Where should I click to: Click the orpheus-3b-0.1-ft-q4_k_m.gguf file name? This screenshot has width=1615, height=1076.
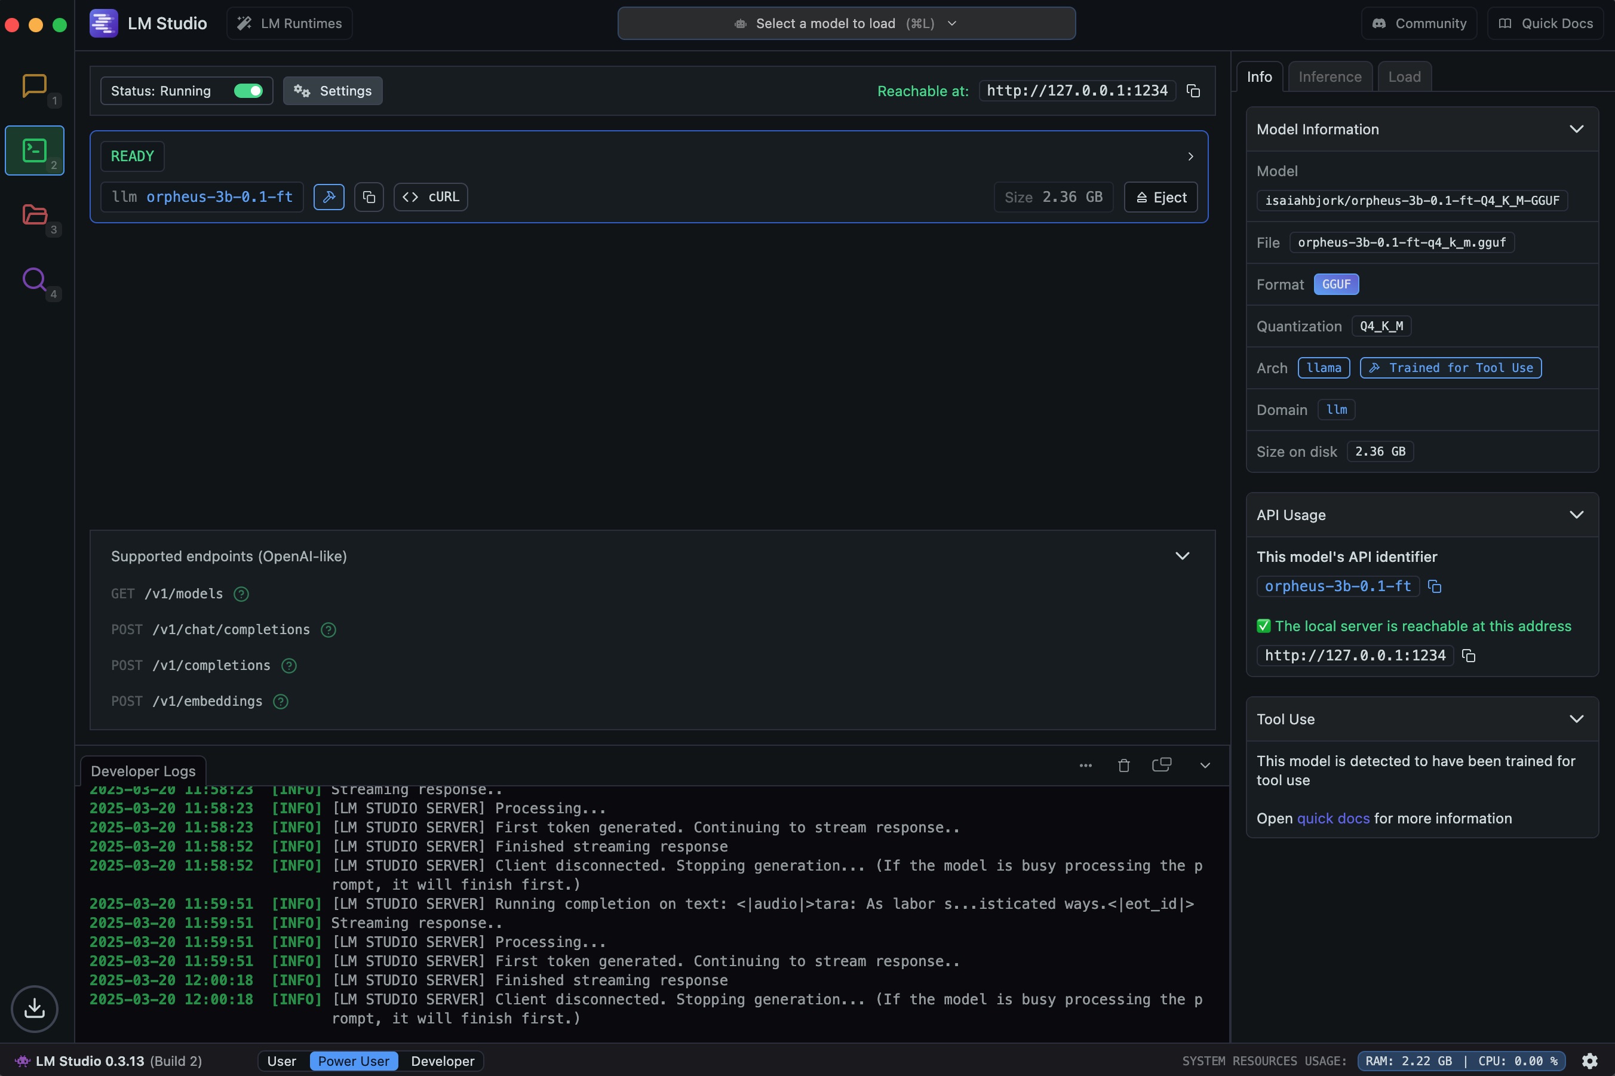pyautogui.click(x=1402, y=242)
